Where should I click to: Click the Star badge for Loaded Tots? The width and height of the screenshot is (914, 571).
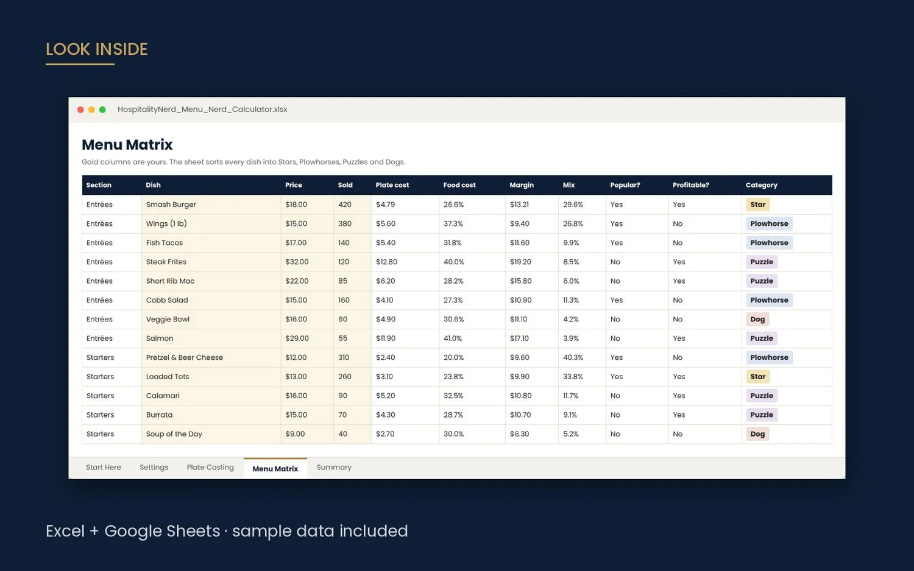[x=757, y=377]
